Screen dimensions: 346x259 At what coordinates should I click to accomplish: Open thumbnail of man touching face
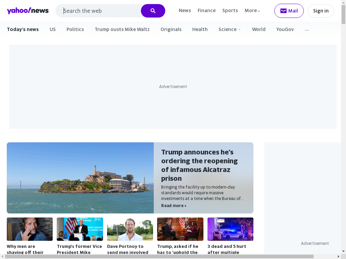coord(30,229)
